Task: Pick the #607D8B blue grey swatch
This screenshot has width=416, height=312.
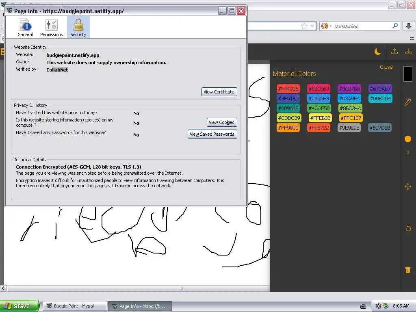Action: 380,128
